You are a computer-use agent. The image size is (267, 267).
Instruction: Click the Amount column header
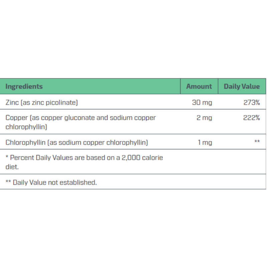point(199,87)
